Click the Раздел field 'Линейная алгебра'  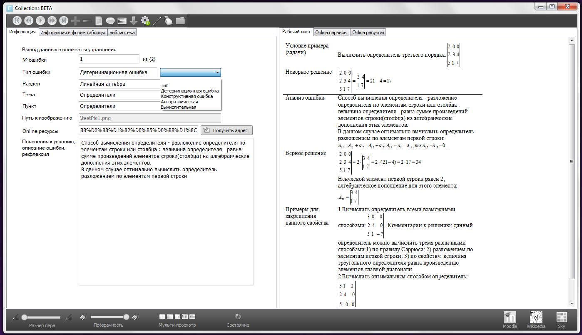pos(119,84)
